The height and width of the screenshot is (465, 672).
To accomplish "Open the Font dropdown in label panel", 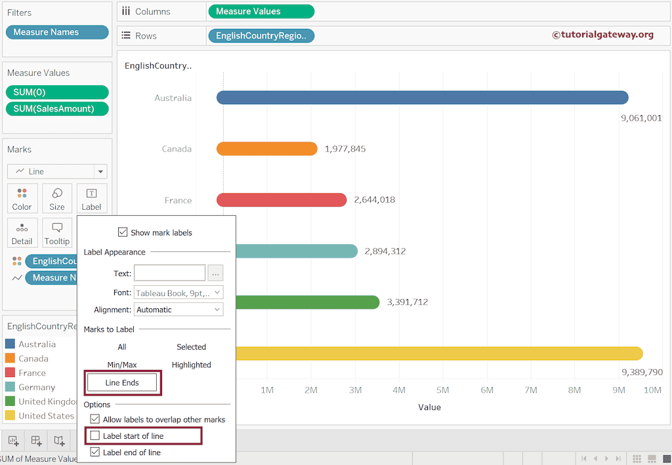I will [x=178, y=293].
